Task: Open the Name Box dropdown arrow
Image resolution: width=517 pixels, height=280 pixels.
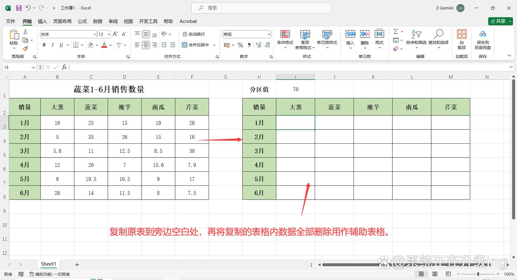Action: point(34,67)
